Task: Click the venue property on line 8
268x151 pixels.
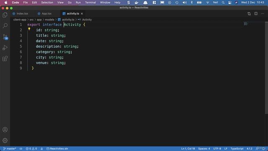Action: (x=41, y=63)
